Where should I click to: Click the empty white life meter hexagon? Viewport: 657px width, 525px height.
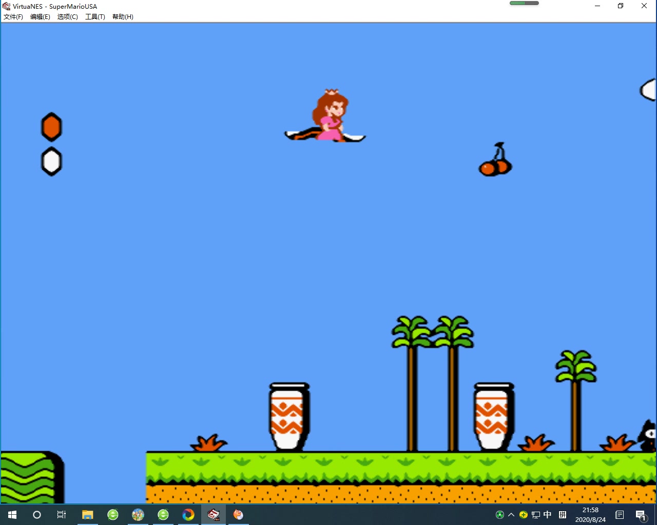pyautogui.click(x=51, y=161)
